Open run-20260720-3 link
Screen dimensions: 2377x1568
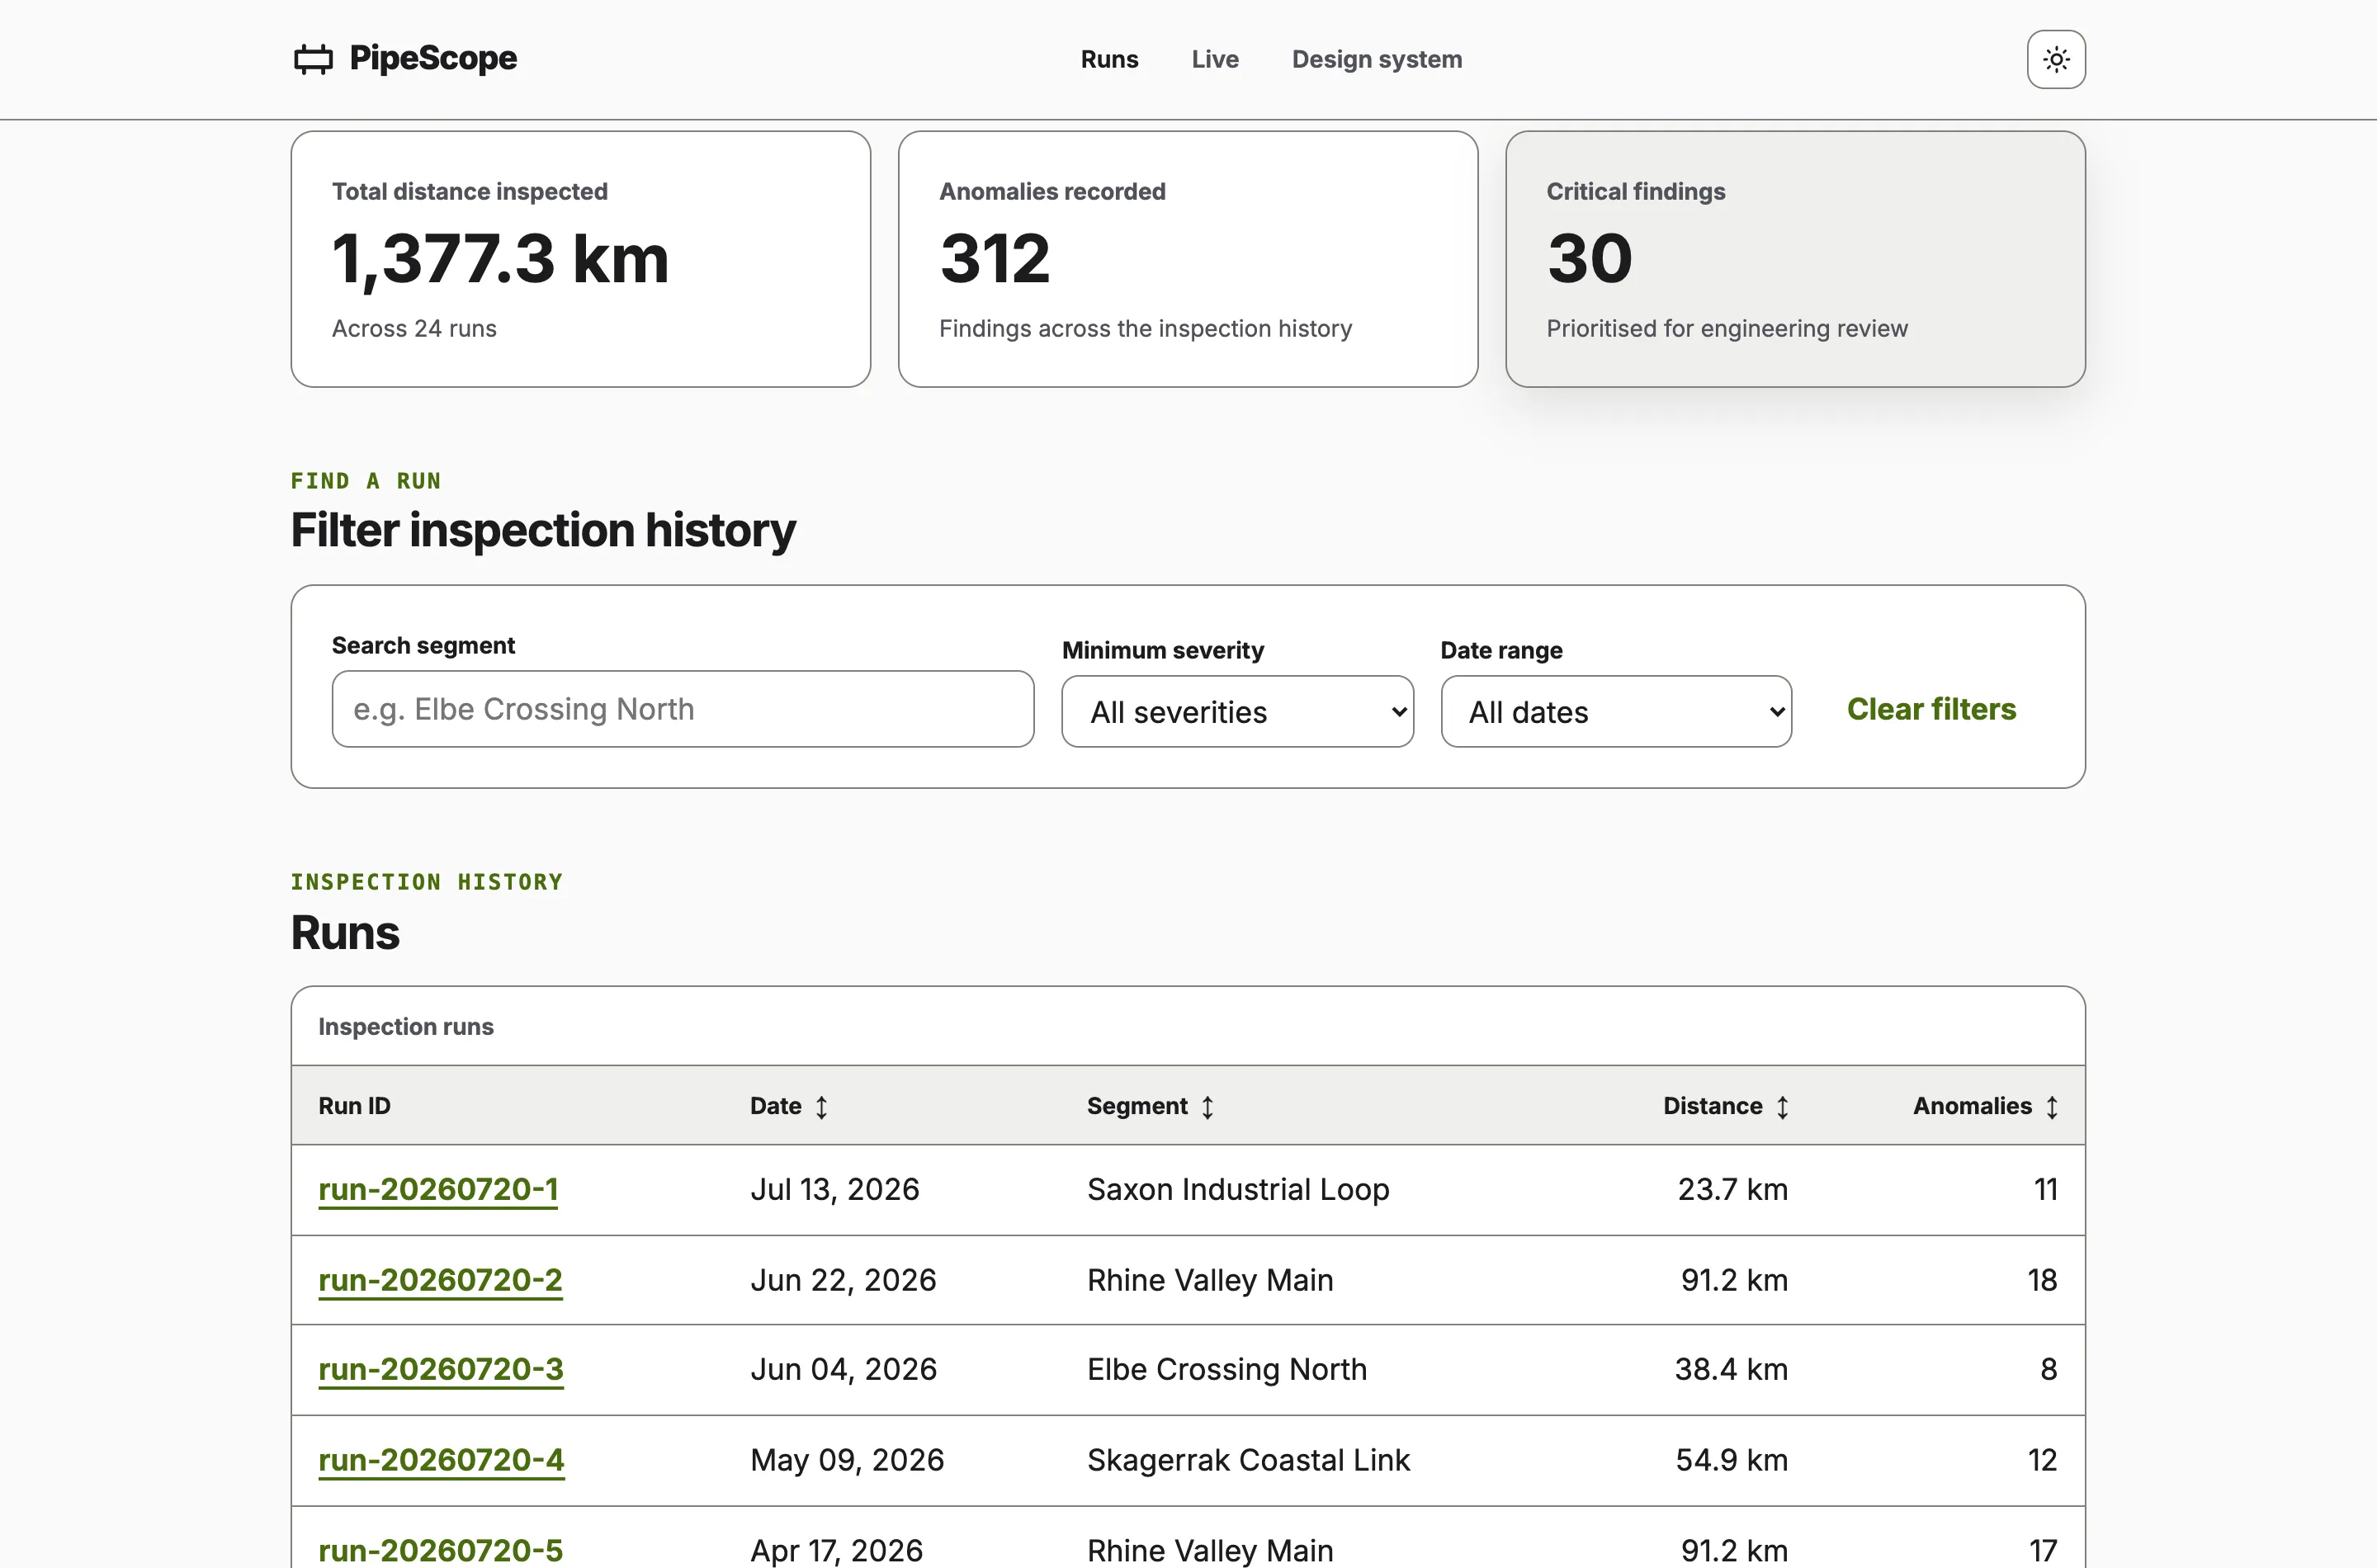click(441, 1369)
